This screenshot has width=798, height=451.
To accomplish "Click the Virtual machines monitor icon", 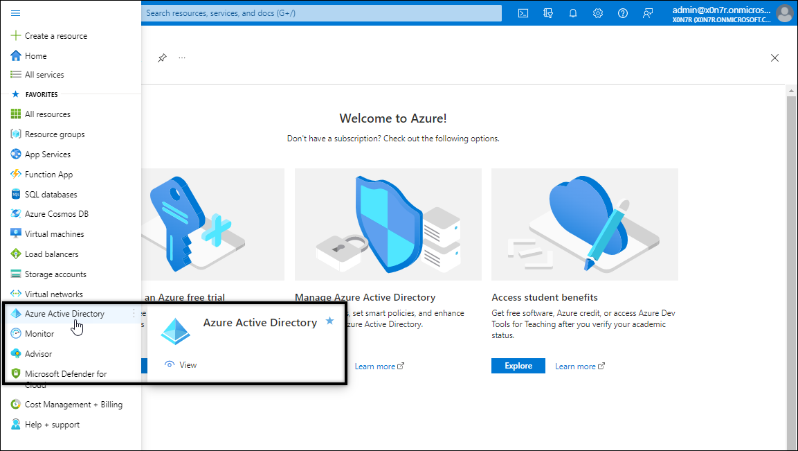I will pyautogui.click(x=16, y=234).
